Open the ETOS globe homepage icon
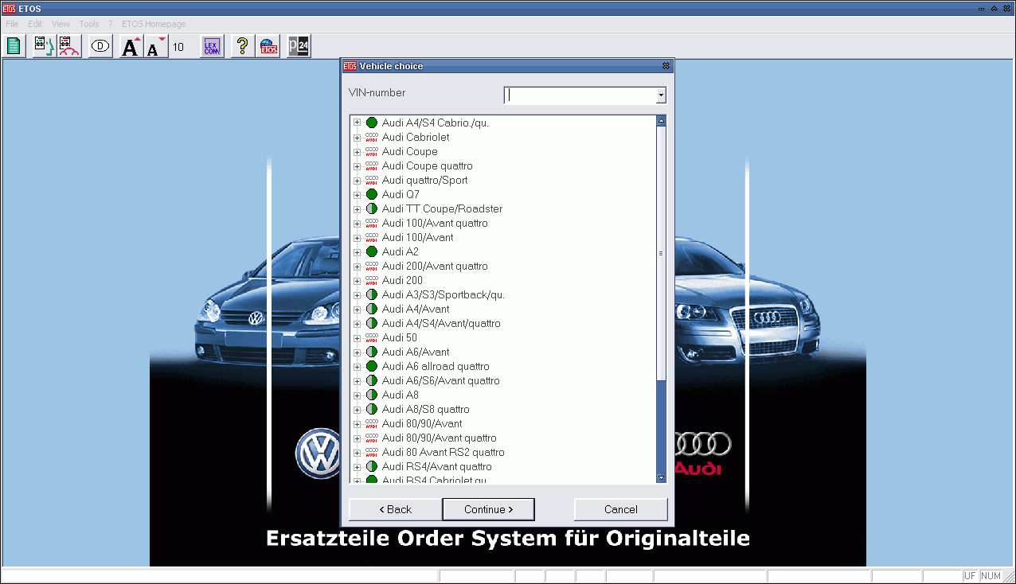 pos(268,46)
